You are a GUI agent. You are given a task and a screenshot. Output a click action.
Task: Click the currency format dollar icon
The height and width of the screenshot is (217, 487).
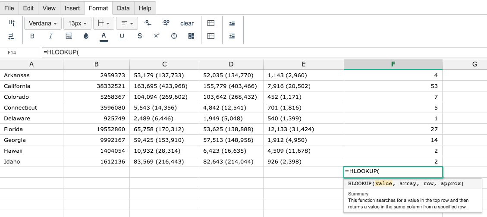click(174, 36)
